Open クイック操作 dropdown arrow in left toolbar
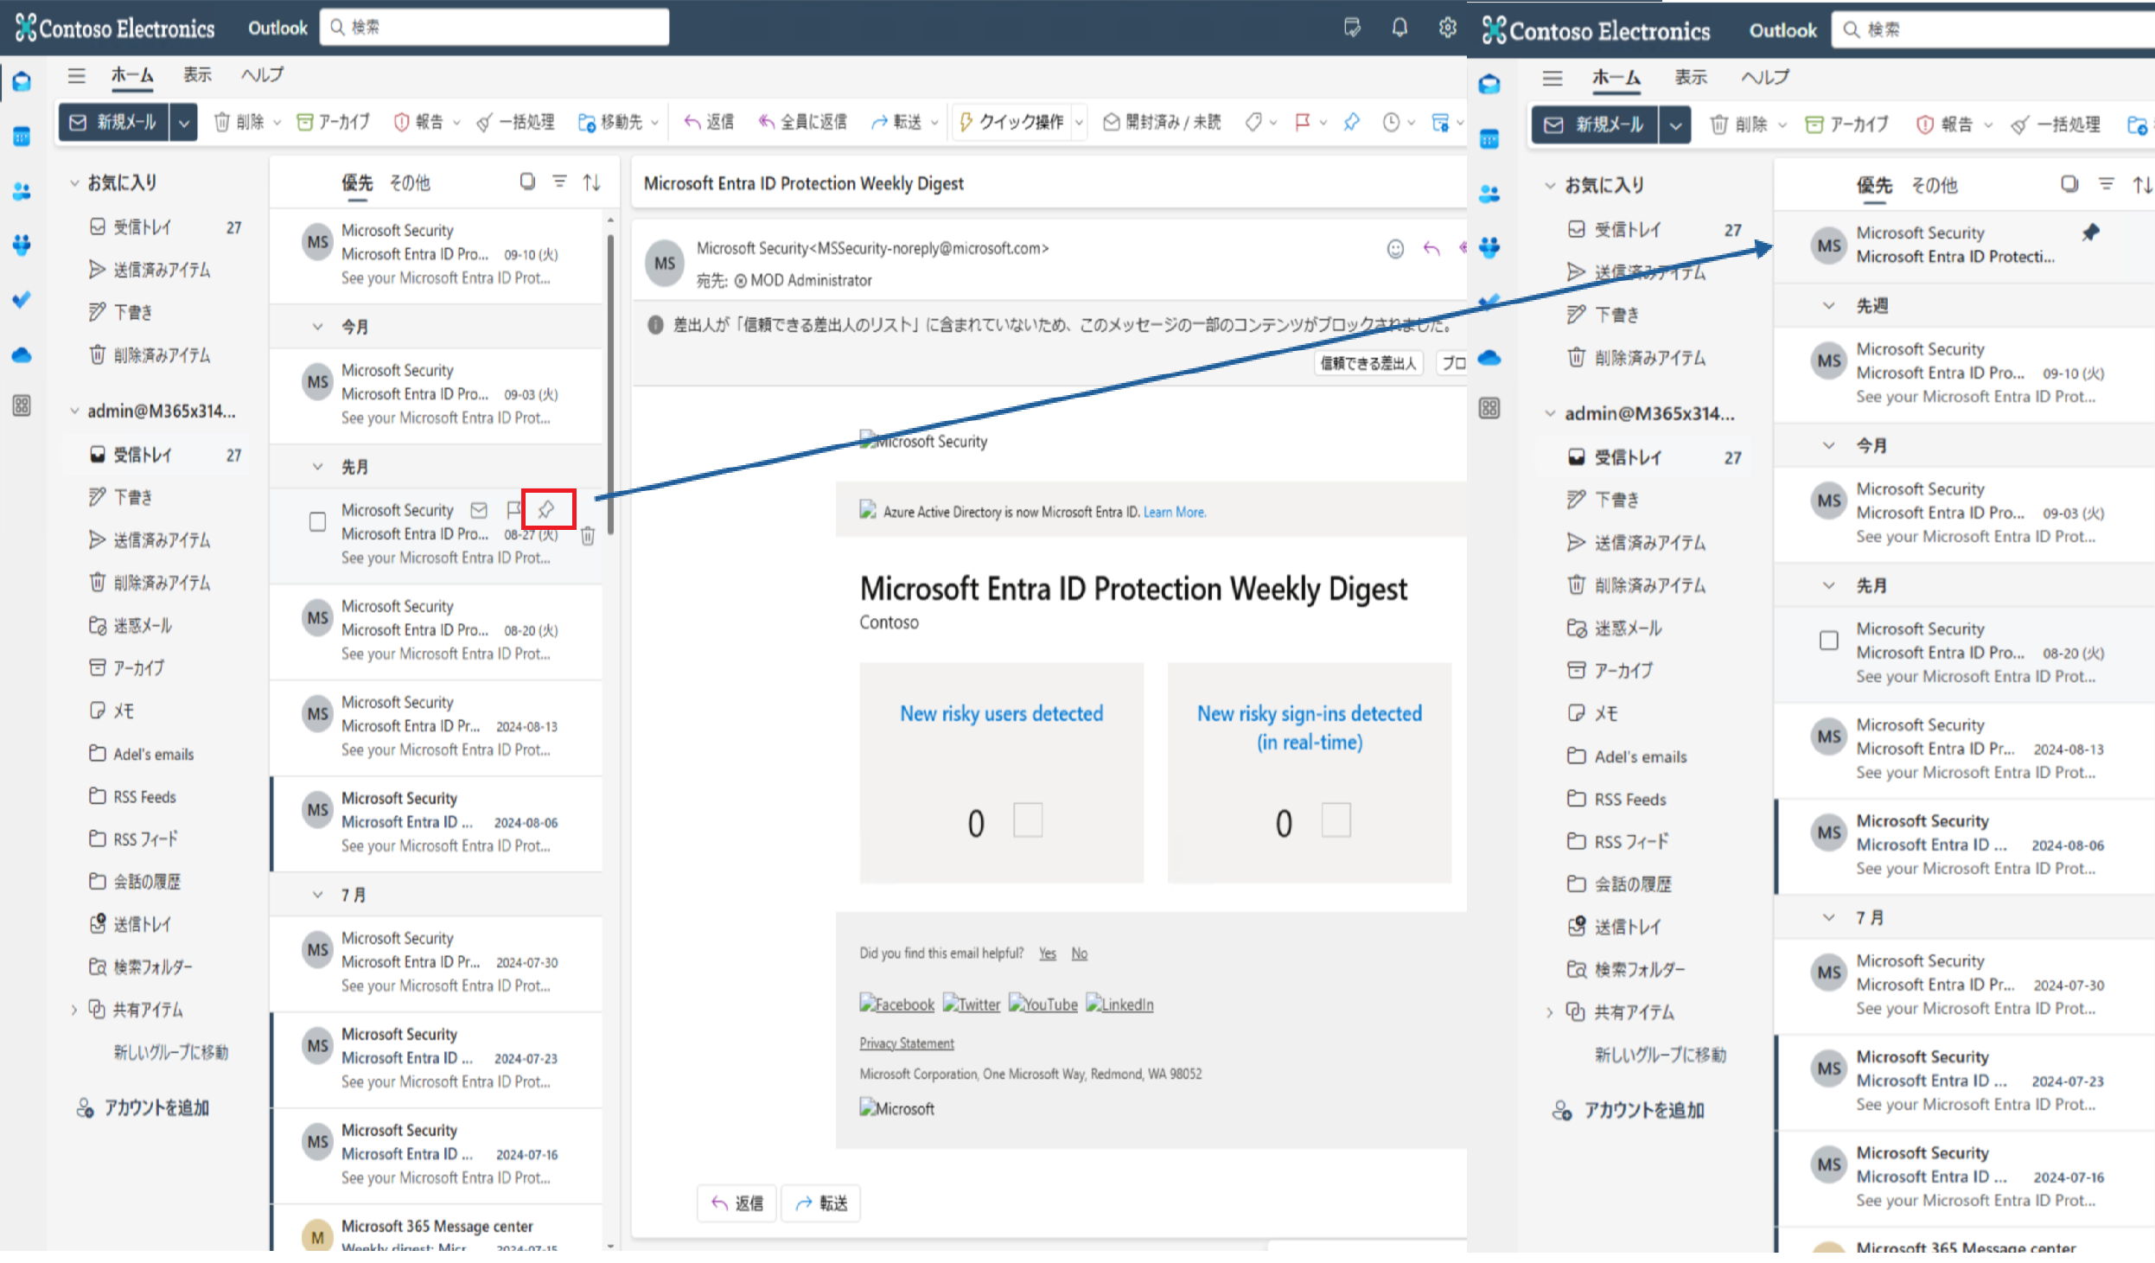2155x1263 pixels. point(1079,122)
